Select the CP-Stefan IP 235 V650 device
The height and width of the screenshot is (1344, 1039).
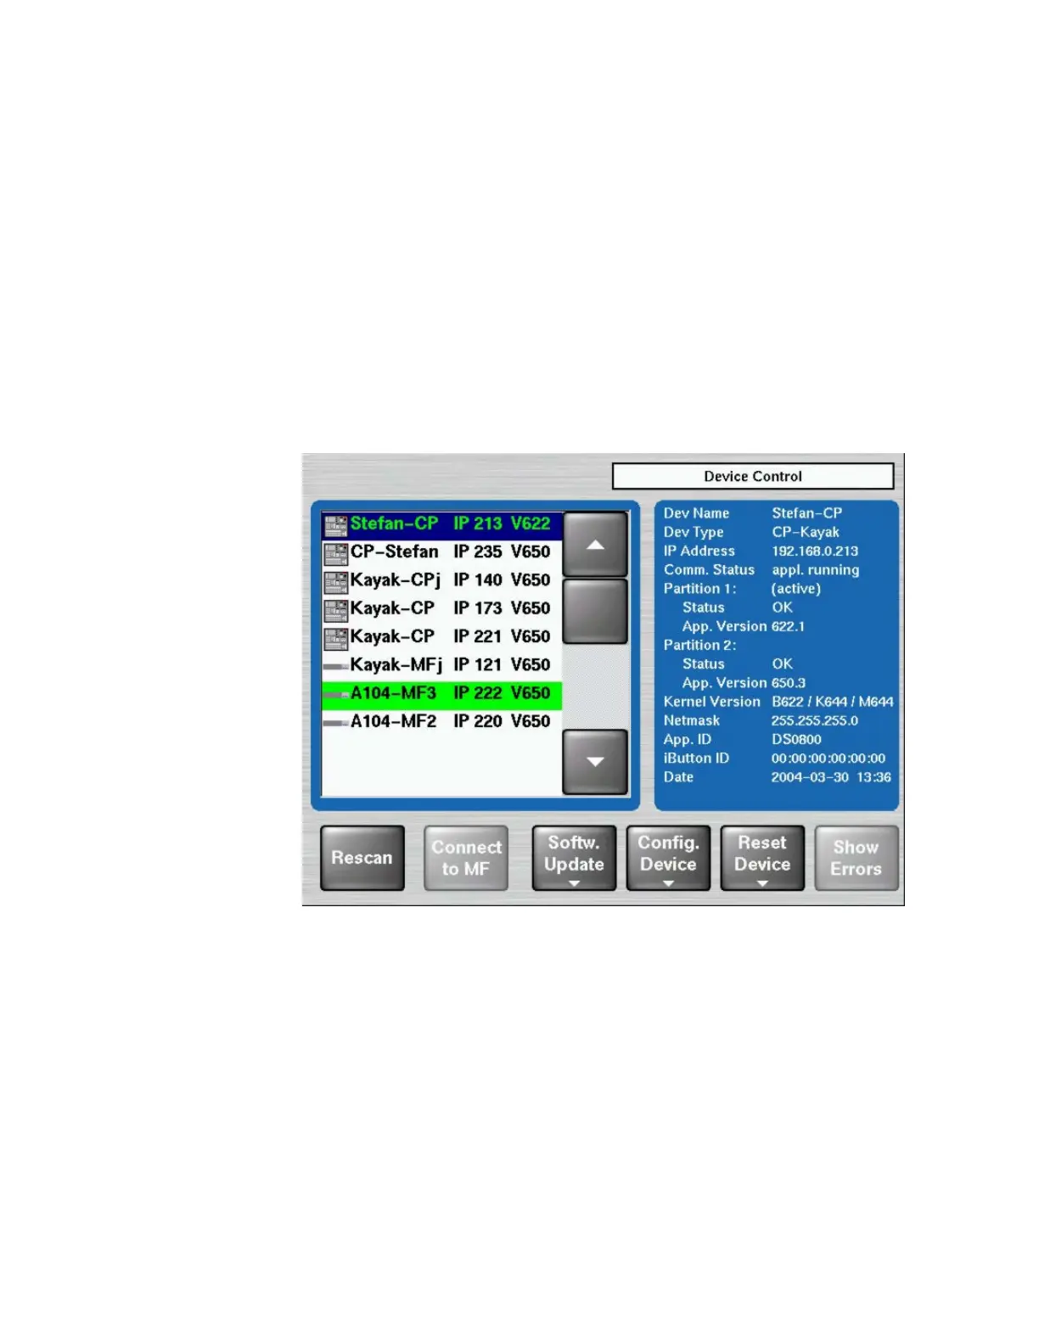(441, 552)
